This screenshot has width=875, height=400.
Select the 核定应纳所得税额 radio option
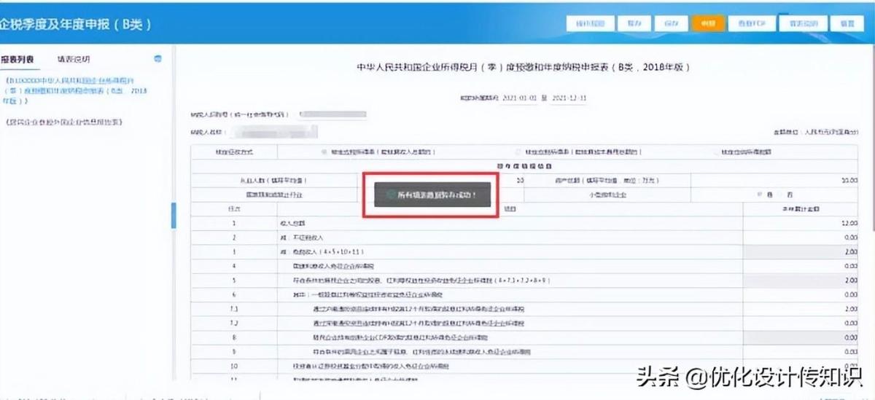click(x=715, y=152)
